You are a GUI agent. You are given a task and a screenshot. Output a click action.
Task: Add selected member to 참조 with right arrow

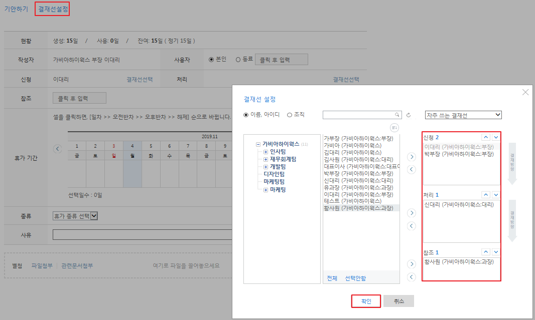click(x=412, y=264)
